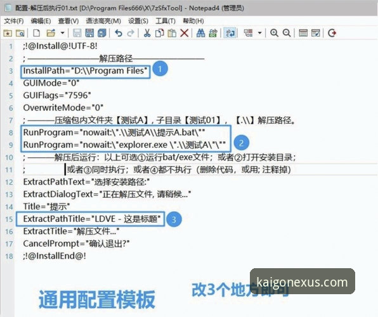The image size is (378, 317).
Task: Click the ExtractDialogText line
Action: click(107, 194)
